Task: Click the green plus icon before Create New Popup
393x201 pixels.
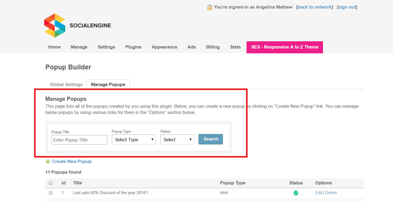Action: click(x=48, y=161)
